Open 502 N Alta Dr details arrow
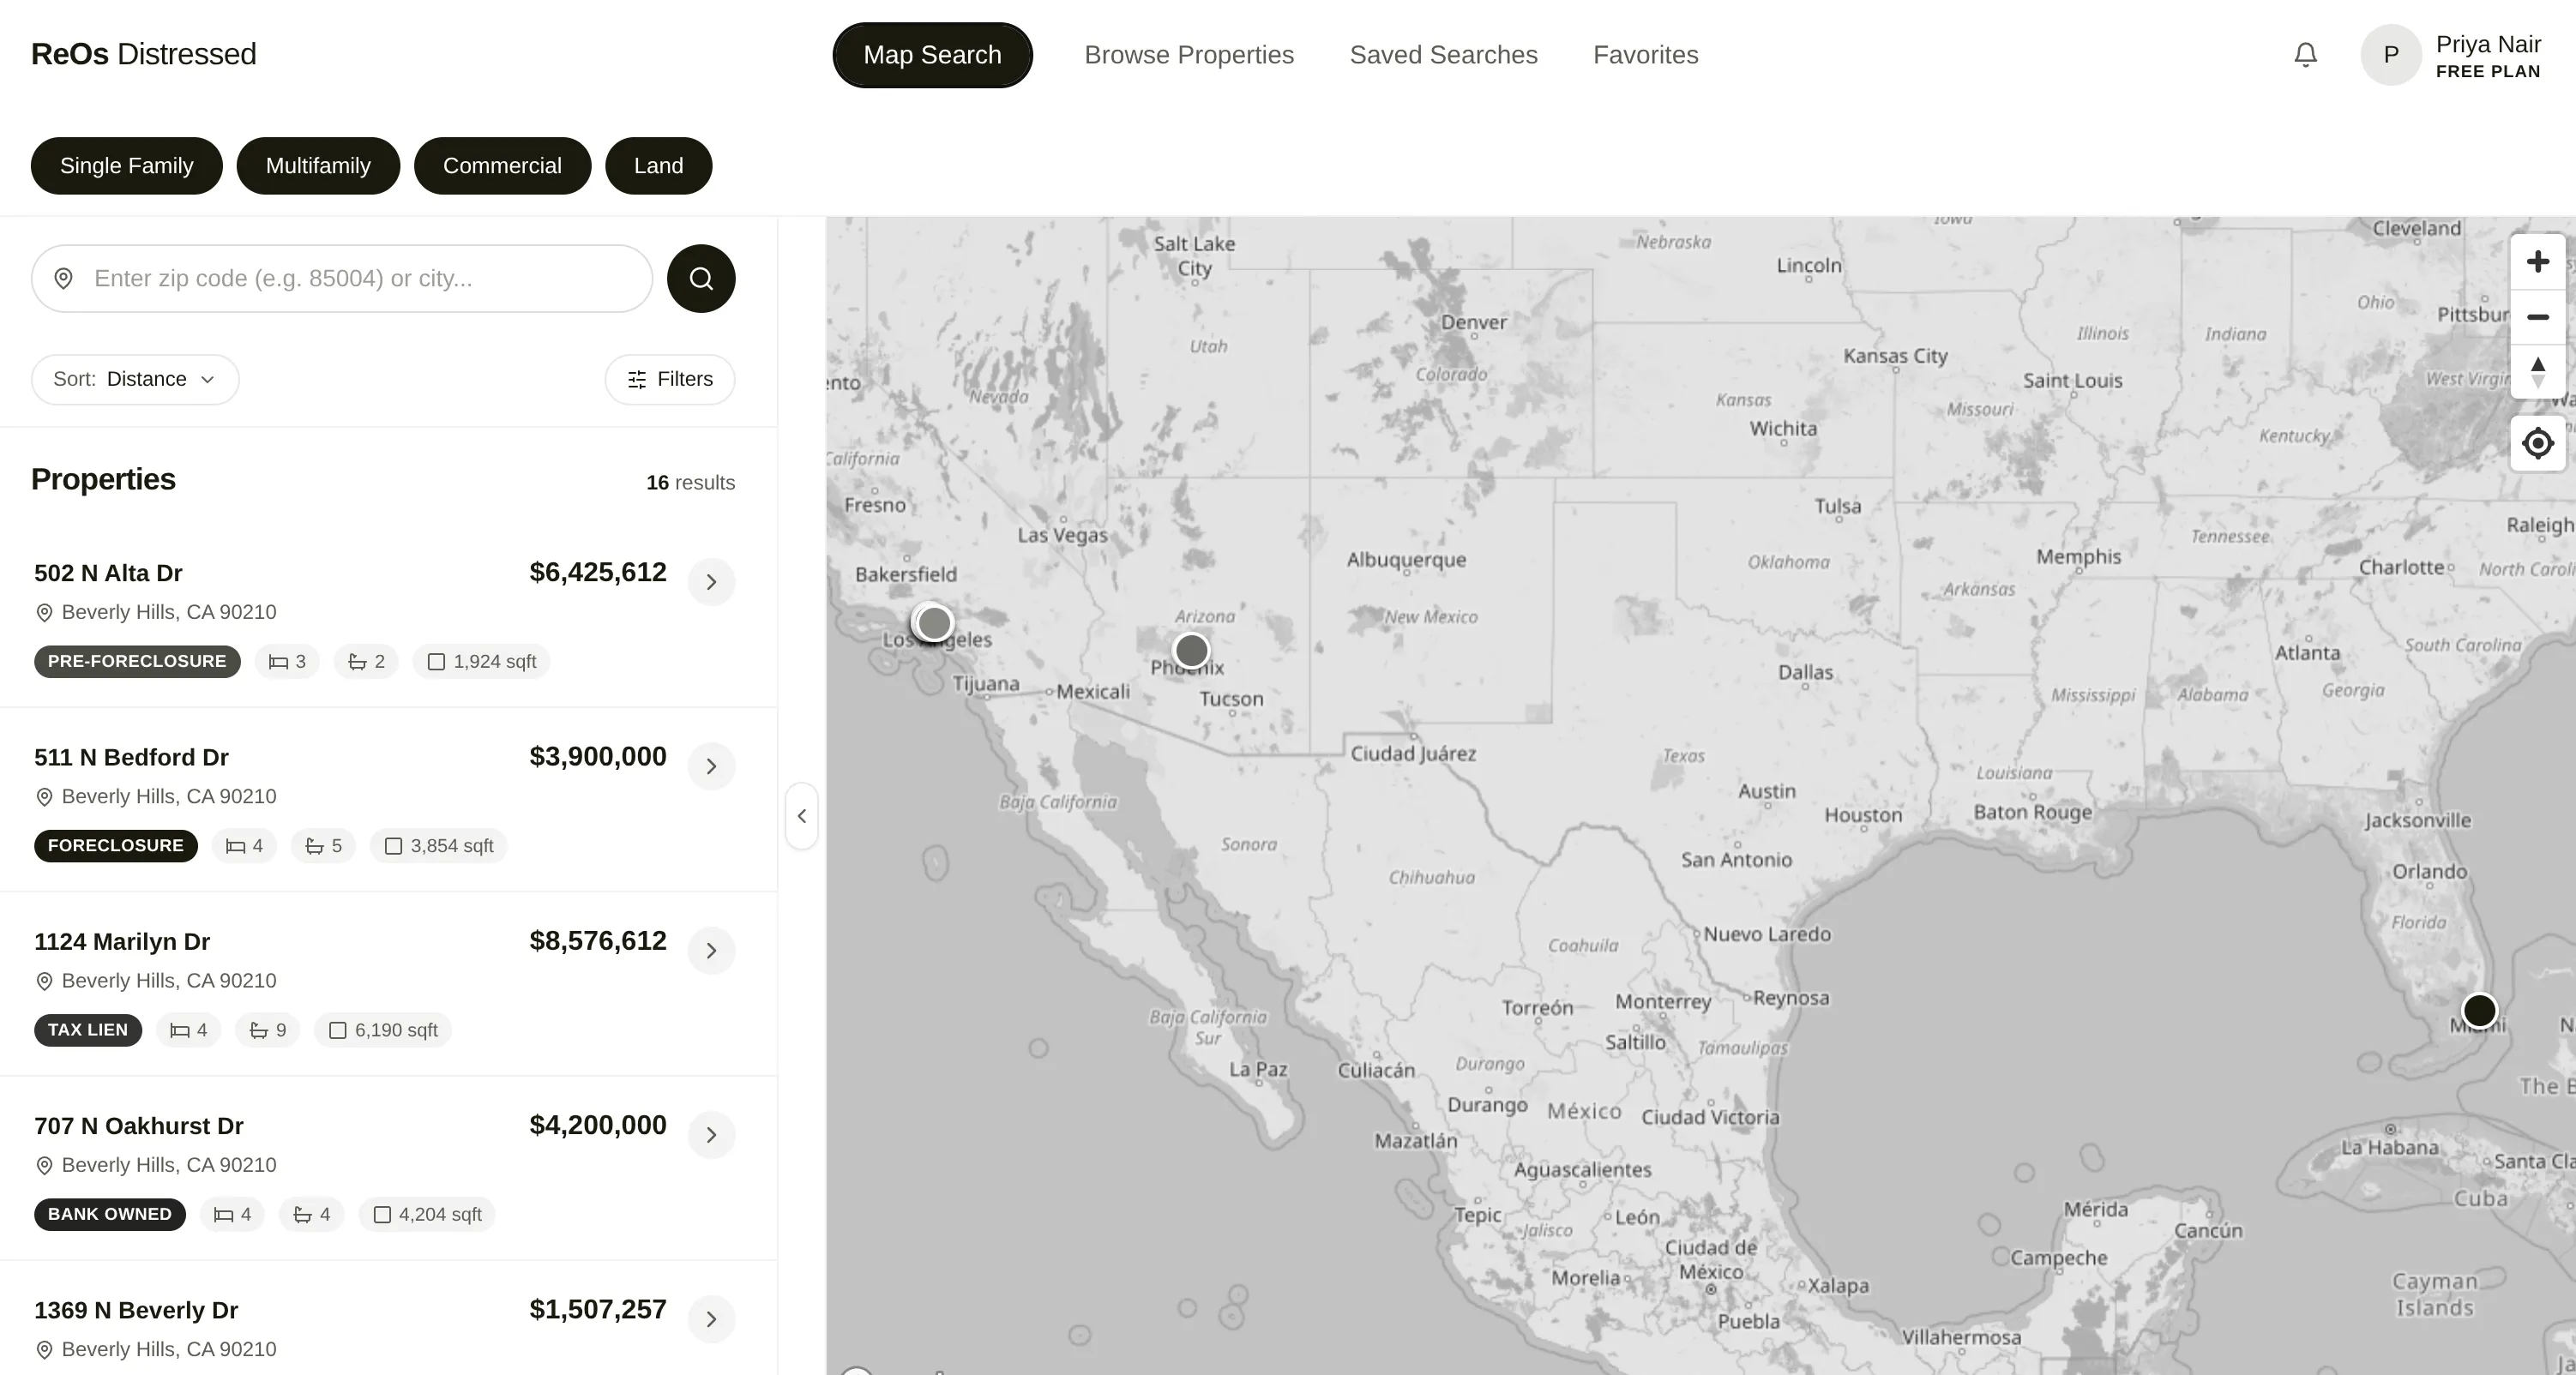Image resolution: width=2576 pixels, height=1375 pixels. pyautogui.click(x=711, y=582)
